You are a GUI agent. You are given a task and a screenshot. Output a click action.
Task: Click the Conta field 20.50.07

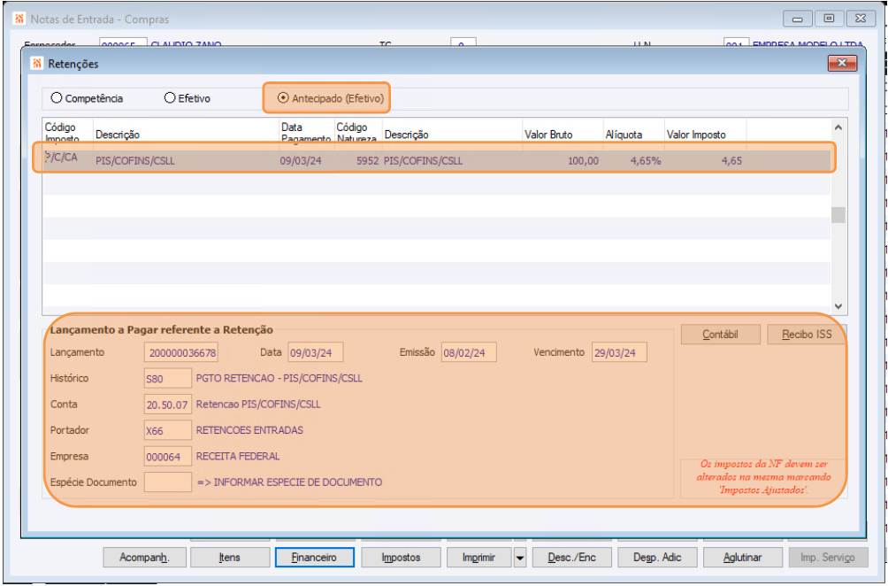tap(168, 405)
